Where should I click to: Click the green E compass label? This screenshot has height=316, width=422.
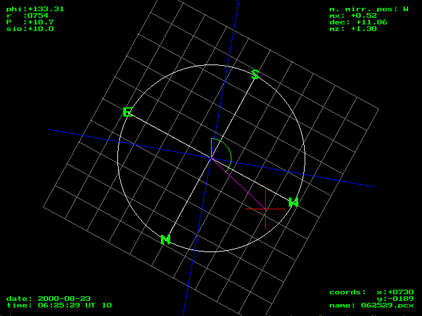click(x=128, y=112)
